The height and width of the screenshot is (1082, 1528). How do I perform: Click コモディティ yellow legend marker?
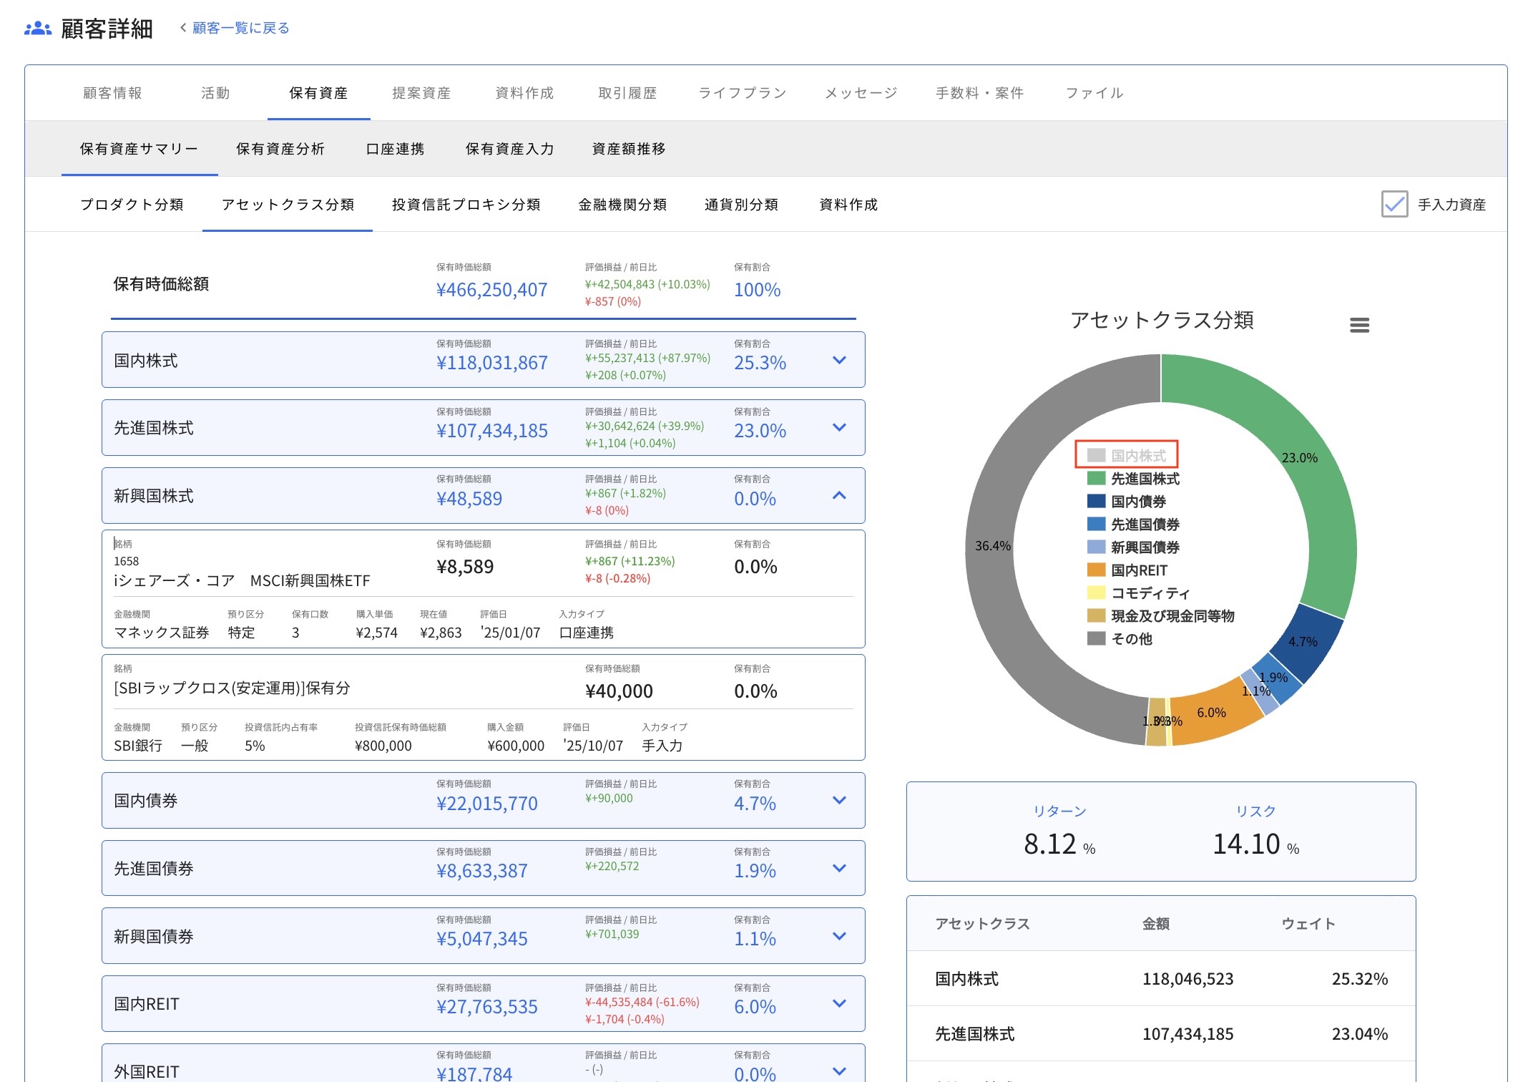[x=1096, y=593]
